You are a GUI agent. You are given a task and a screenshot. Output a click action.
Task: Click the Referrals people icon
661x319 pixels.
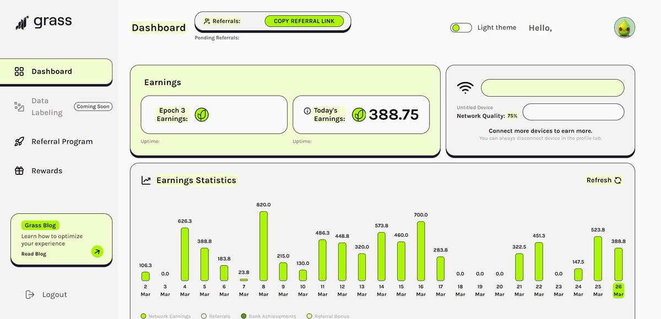pos(207,21)
